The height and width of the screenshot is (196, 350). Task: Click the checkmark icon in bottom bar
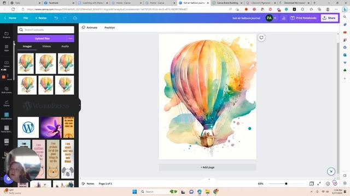pos(328,183)
